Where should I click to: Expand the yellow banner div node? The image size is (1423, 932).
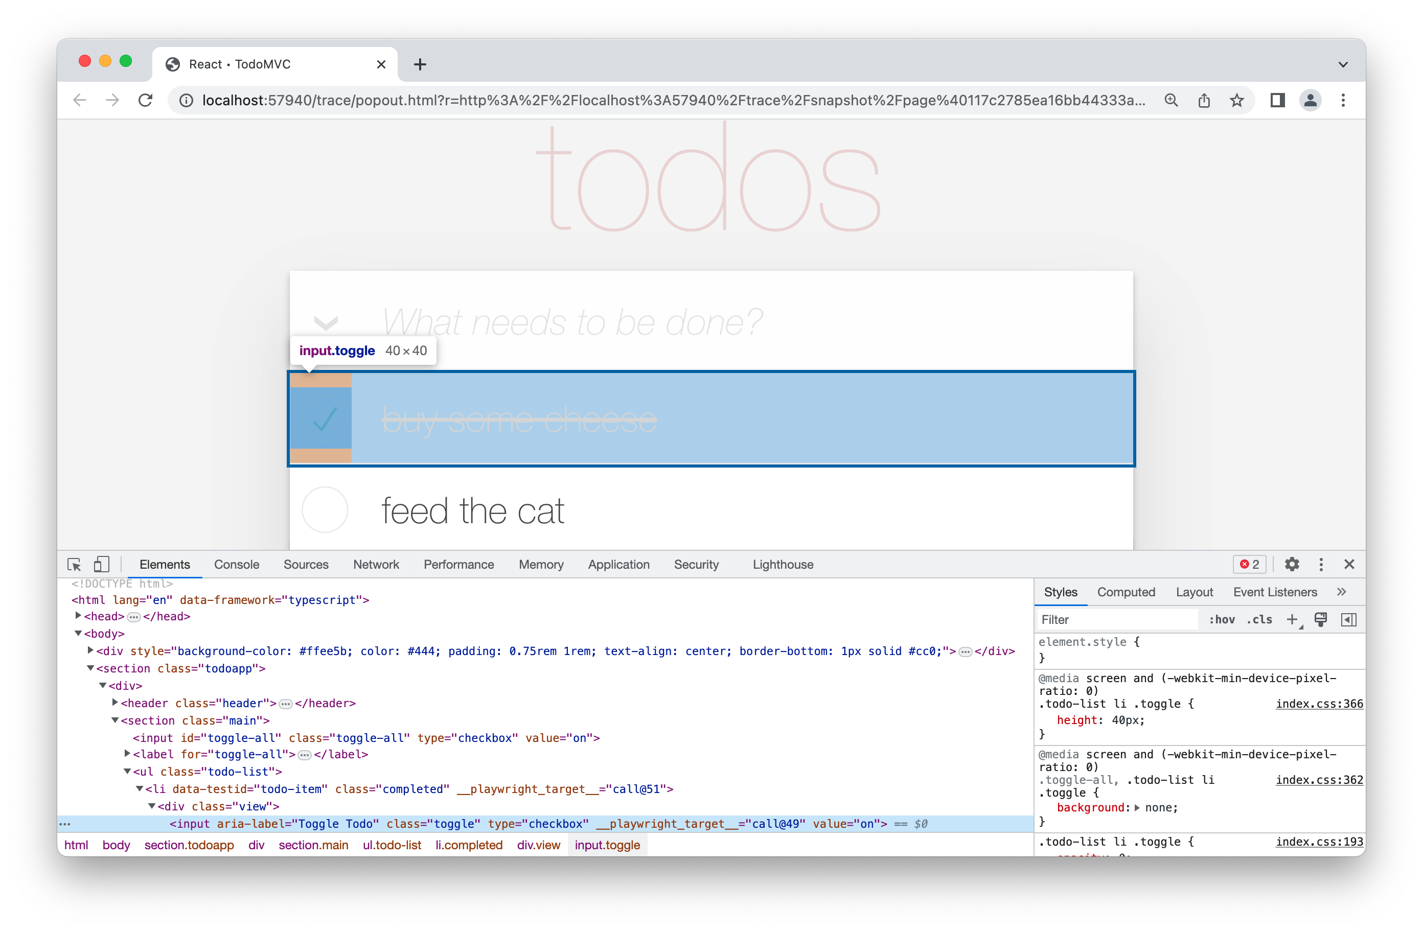click(90, 650)
